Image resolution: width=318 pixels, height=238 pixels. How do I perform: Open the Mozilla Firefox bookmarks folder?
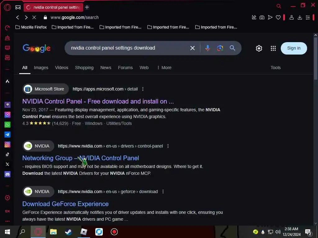pyautogui.click(x=31, y=27)
